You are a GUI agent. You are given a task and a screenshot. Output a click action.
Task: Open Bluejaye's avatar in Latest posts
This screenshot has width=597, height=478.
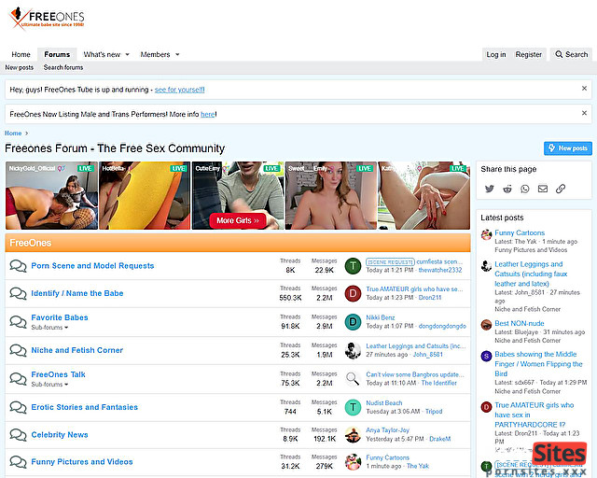486,325
